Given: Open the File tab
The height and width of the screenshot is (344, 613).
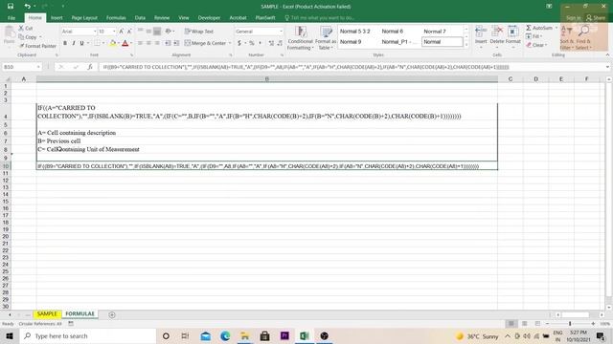Looking at the screenshot, I should (11, 18).
